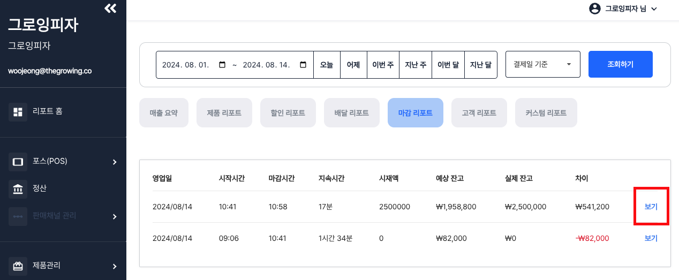
Task: Switch to the 매출 요약 tab
Action: click(x=164, y=113)
